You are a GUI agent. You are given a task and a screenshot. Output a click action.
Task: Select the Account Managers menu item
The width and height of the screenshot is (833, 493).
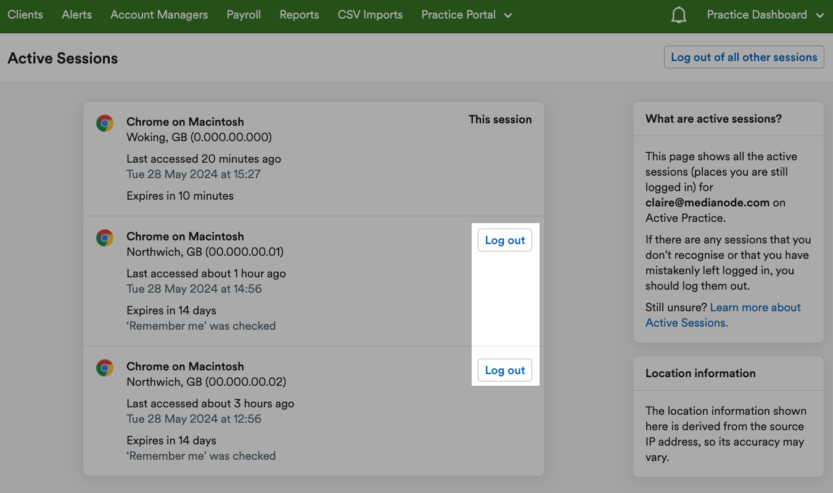(x=159, y=15)
